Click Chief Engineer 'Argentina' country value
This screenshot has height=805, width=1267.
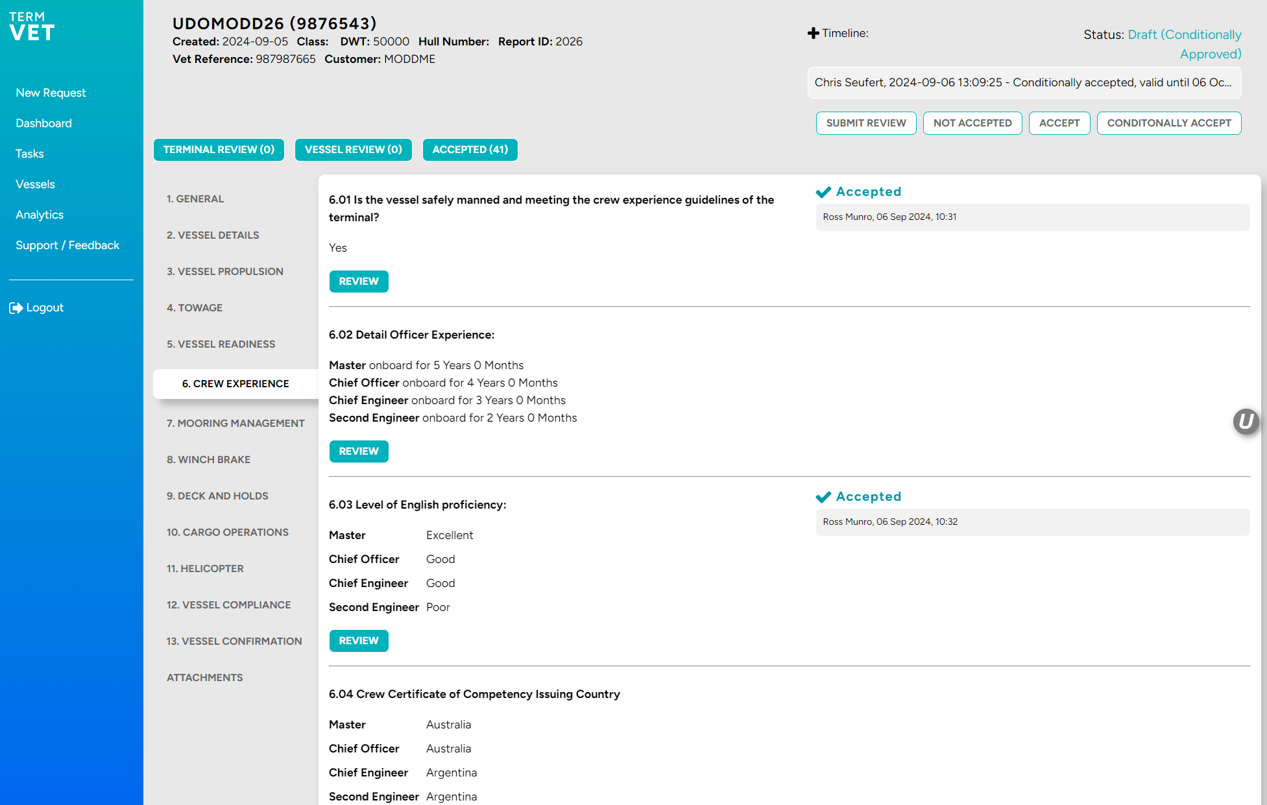click(x=452, y=773)
